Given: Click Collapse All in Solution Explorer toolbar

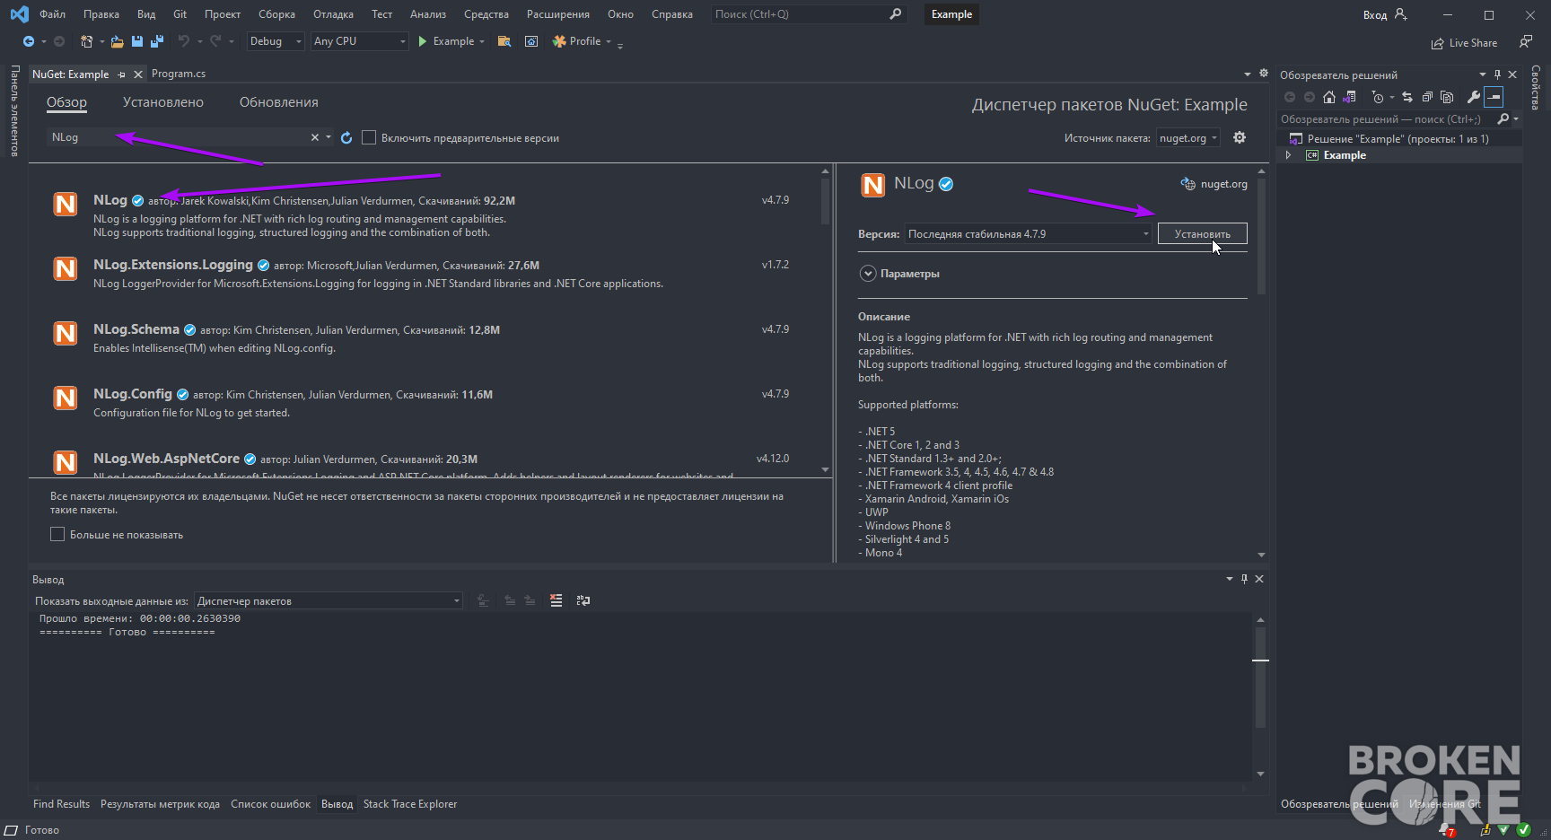Looking at the screenshot, I should pos(1427,97).
